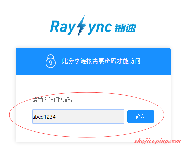
Task: Click the label 请输入访问密码
Action: tap(52, 100)
